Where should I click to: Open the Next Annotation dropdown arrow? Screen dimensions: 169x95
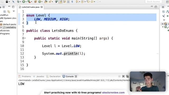(79, 2)
